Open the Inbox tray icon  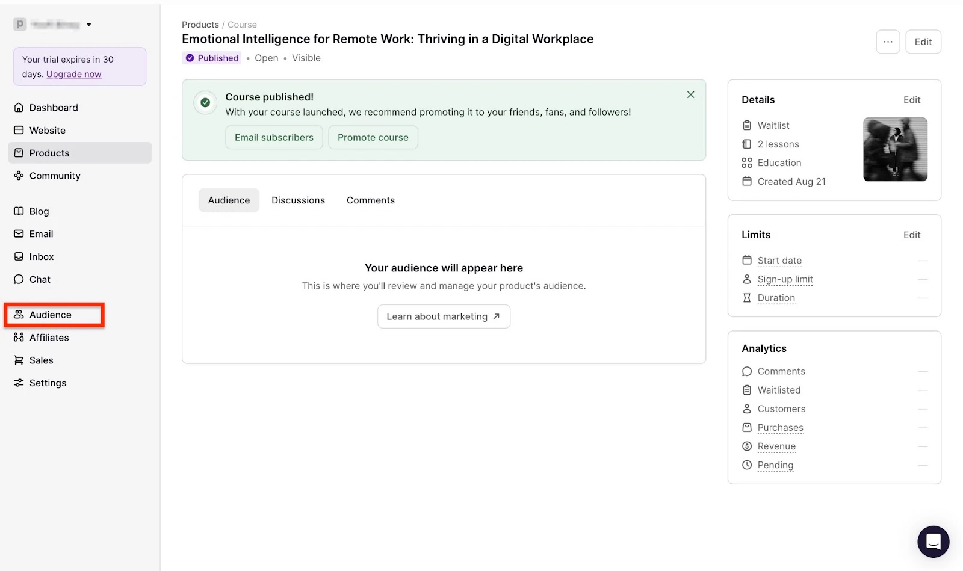point(19,257)
